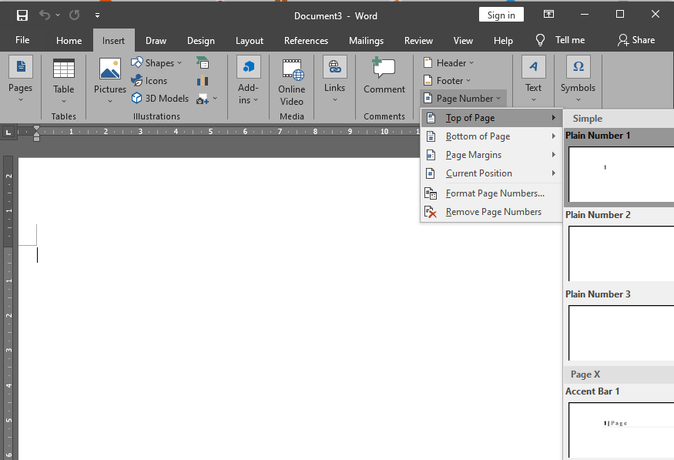Image resolution: width=674 pixels, height=460 pixels.
Task: Insert a Text box
Action: (533, 81)
